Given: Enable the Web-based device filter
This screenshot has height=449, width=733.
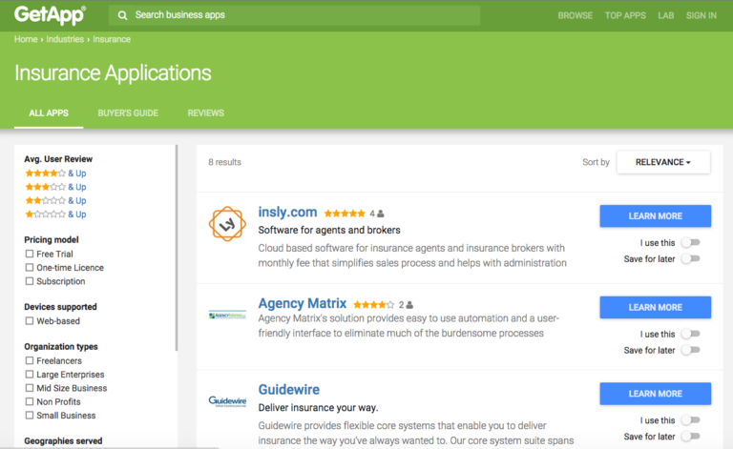Looking at the screenshot, I should click(30, 321).
